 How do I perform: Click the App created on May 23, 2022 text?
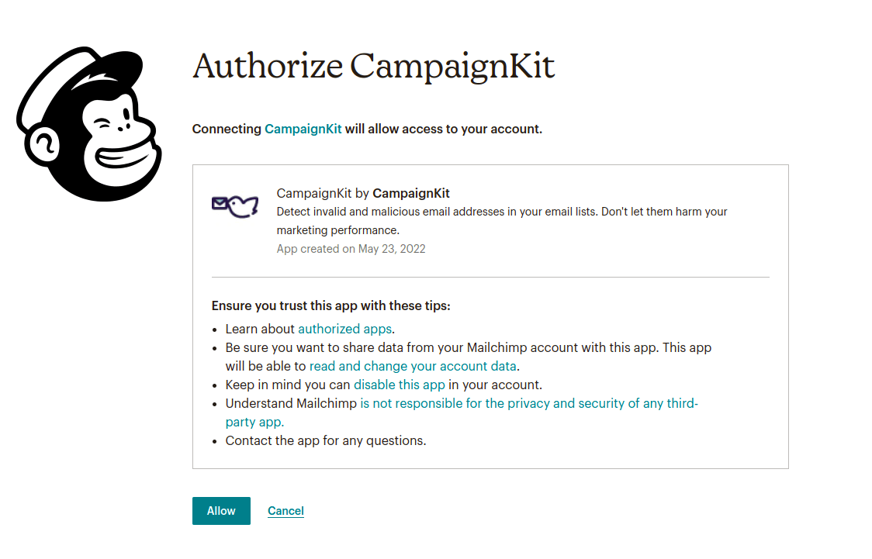click(351, 249)
